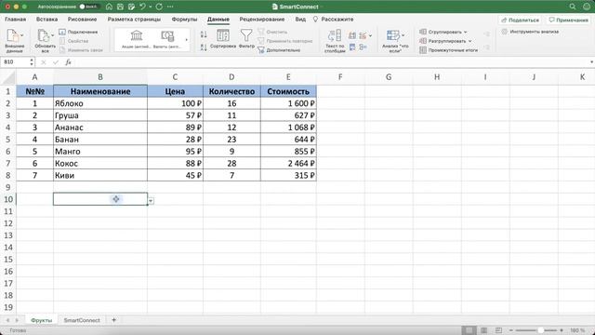Viewport: 595px width, 335px height.
Task: Click the formula bar input area
Action: coord(330,62)
